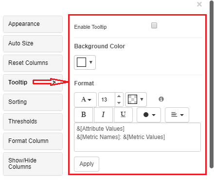Click the Apply button
214x180 pixels.
[x=87, y=164]
